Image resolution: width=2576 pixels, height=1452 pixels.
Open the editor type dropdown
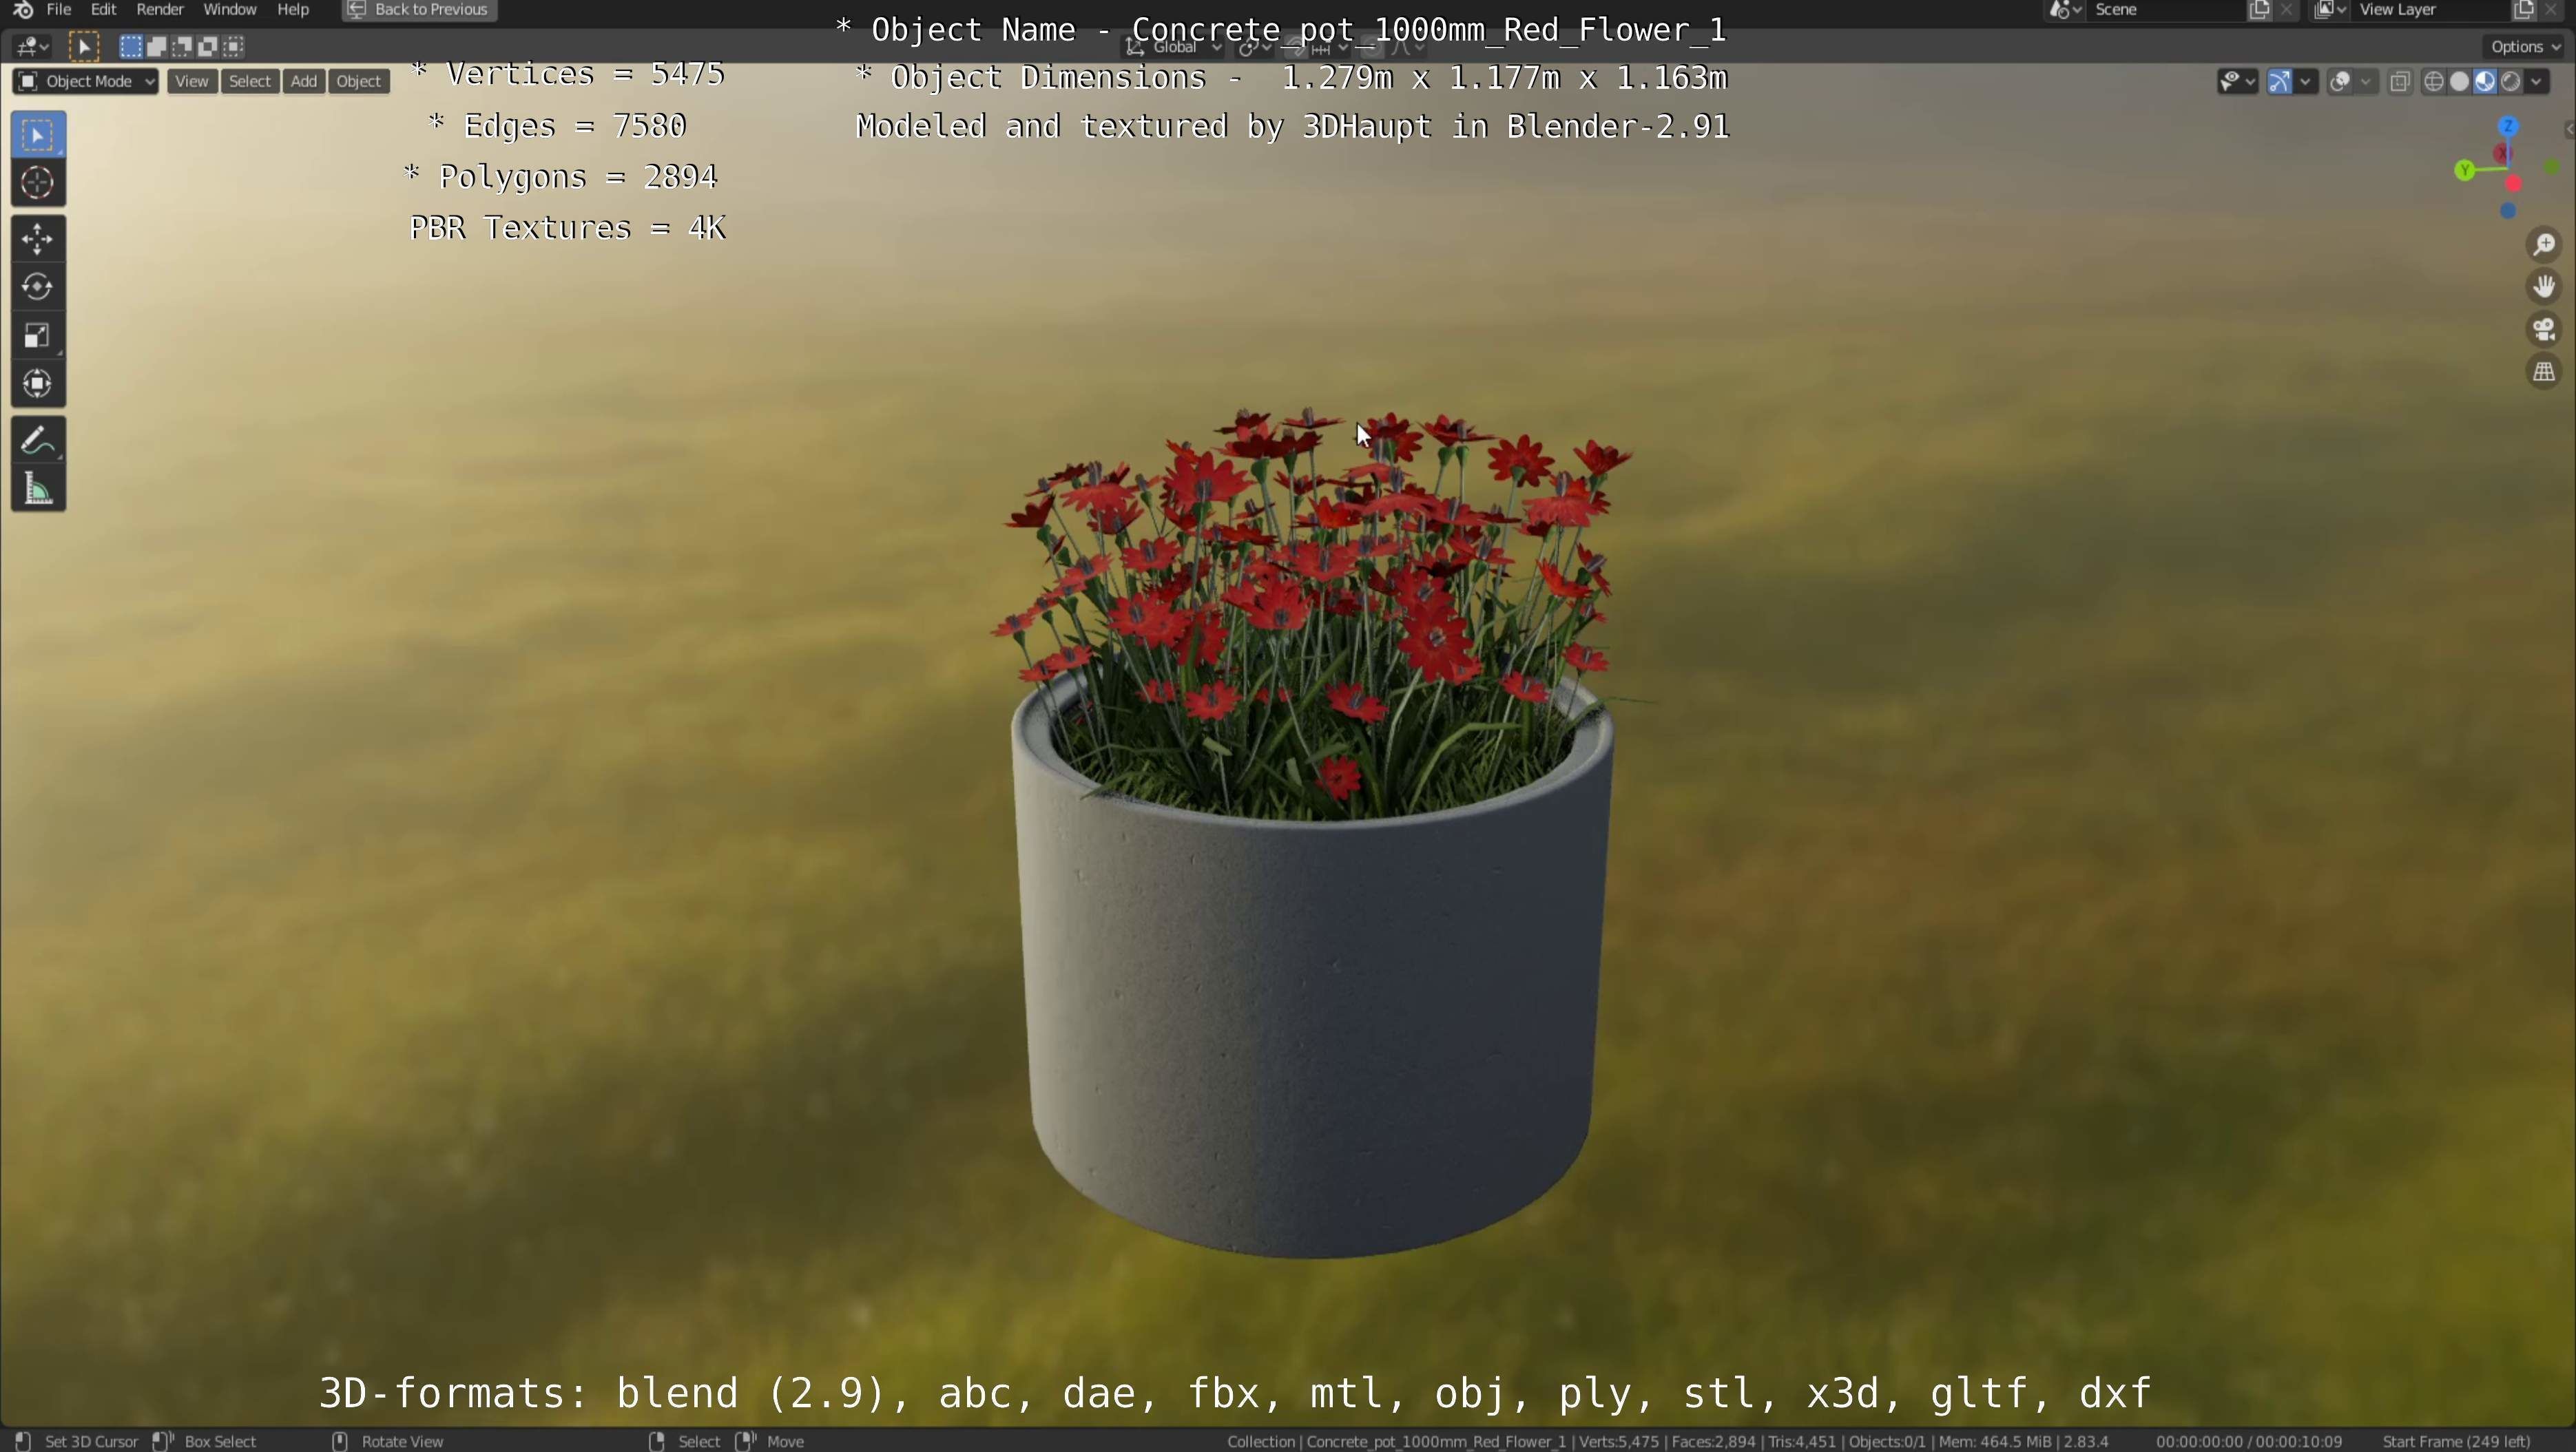(x=32, y=46)
